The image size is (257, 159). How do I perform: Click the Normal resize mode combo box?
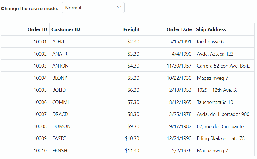click(x=93, y=8)
